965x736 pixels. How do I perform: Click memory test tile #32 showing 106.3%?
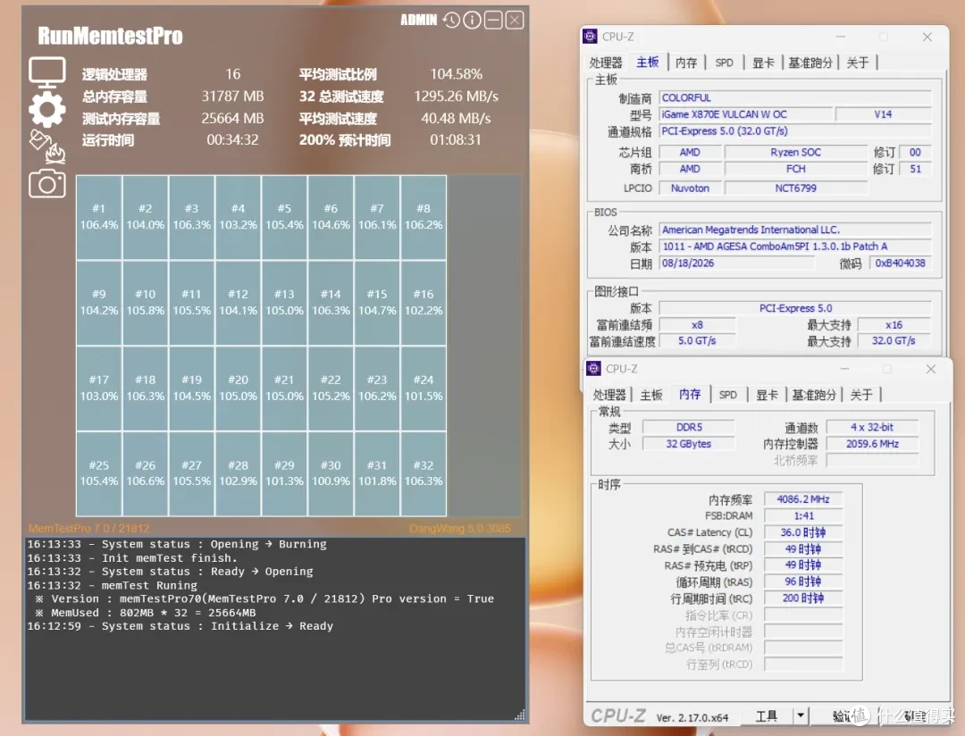coord(424,474)
